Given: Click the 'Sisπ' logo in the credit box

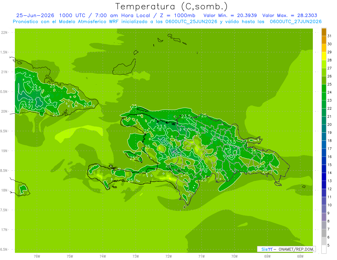Looking at the screenshot, I should [267, 249].
